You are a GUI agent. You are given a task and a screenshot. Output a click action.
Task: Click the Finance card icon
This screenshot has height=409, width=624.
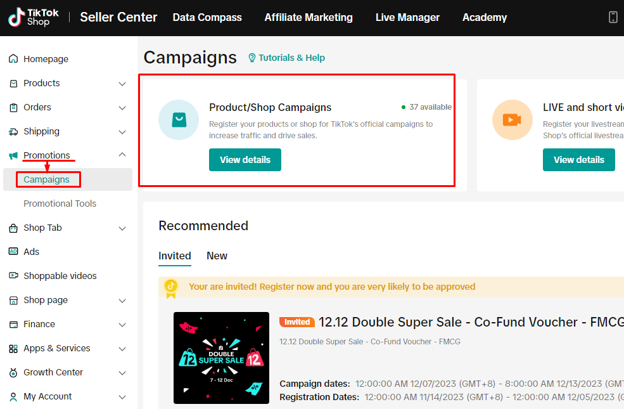pyautogui.click(x=13, y=325)
